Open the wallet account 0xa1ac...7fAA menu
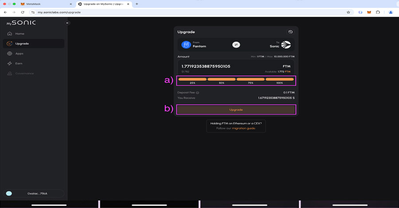This screenshot has height=208, width=399. click(x=34, y=193)
